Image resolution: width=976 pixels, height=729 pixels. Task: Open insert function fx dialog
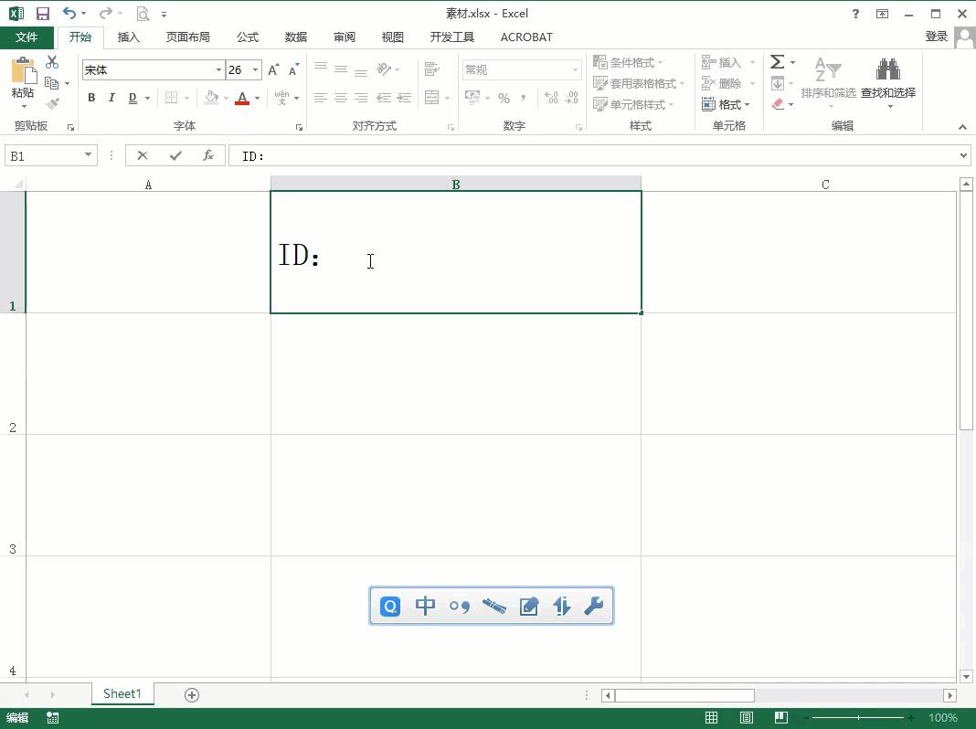pyautogui.click(x=208, y=155)
